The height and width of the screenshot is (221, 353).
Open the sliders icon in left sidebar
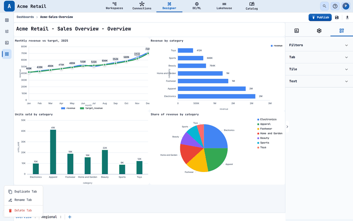(7, 31)
